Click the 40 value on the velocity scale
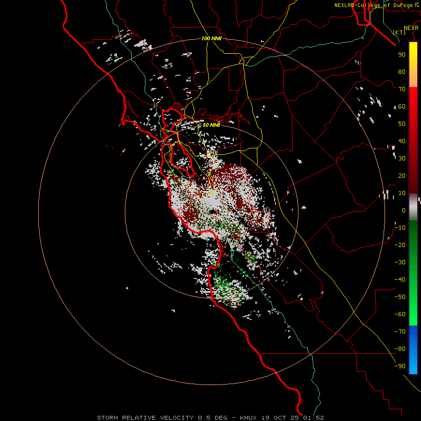The width and height of the screenshot is (421, 421). (402, 141)
